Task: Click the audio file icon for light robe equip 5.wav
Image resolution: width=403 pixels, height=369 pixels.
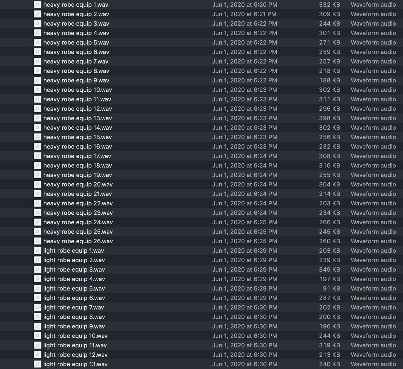Action: 37,288
